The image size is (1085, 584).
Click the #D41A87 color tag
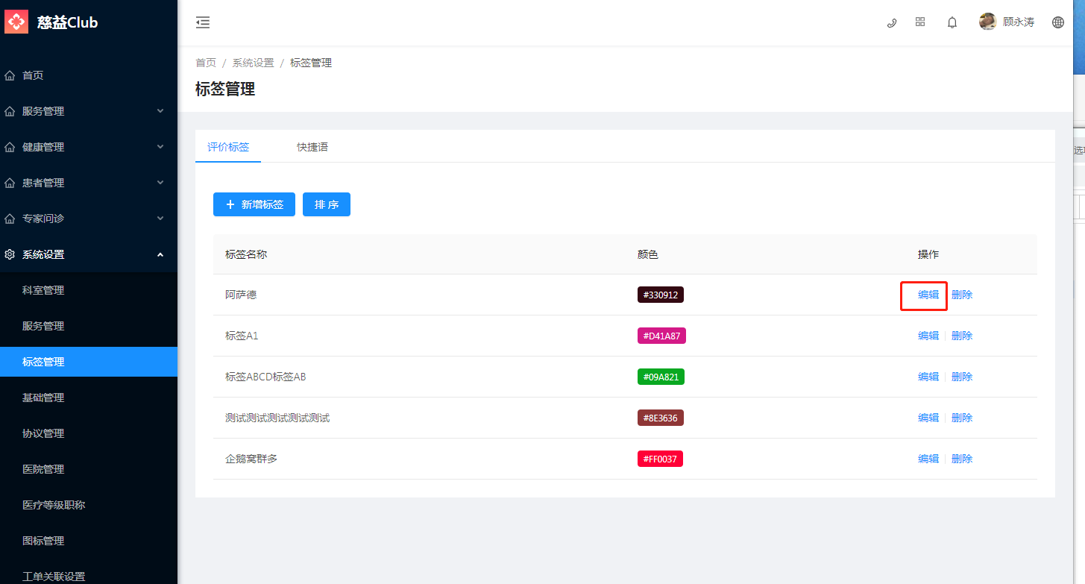[661, 336]
